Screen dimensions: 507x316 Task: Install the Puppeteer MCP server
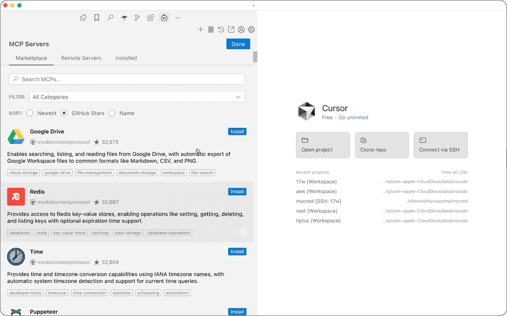[x=237, y=312]
